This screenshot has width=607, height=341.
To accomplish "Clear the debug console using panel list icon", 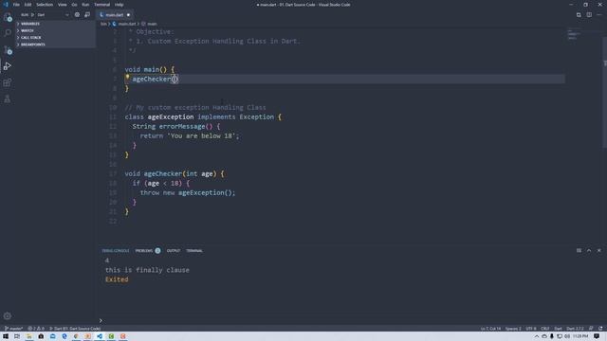I will point(579,250).
